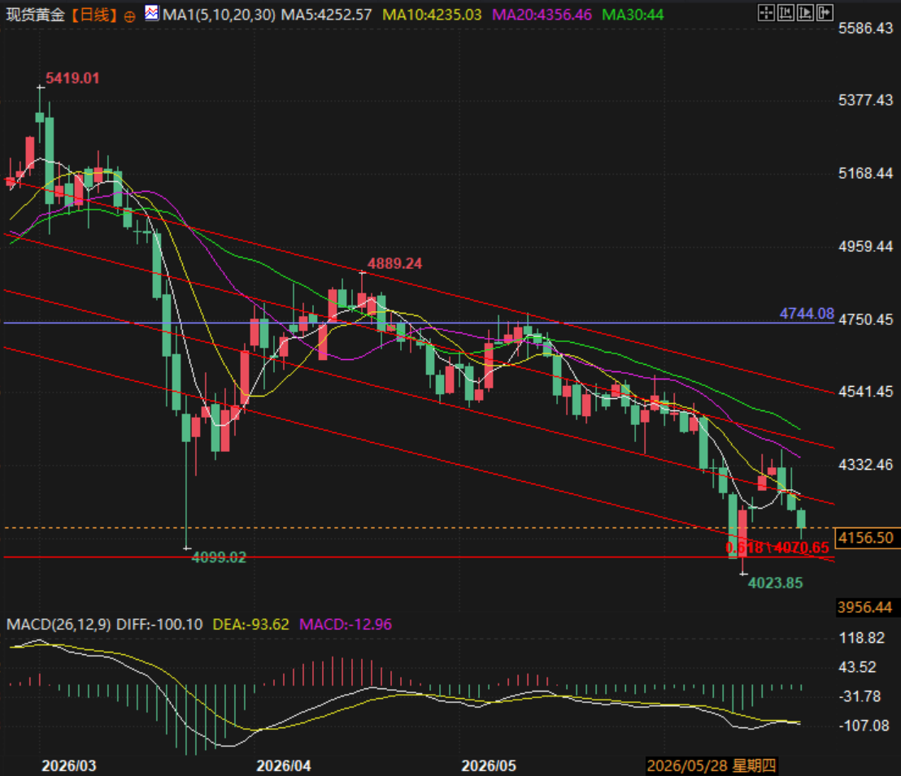The image size is (901, 776).
Task: Click the 2026/04 date label
Action: pos(284,765)
